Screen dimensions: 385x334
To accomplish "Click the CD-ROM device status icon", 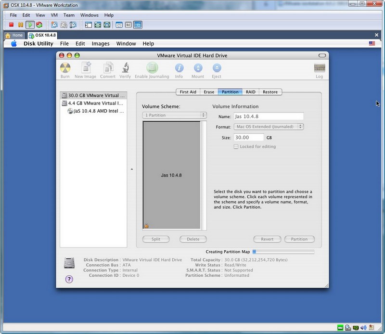I will tap(348, 327).
